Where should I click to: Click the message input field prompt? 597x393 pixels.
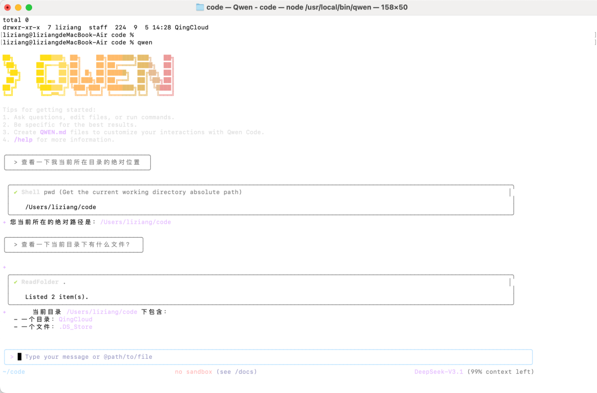(x=268, y=357)
